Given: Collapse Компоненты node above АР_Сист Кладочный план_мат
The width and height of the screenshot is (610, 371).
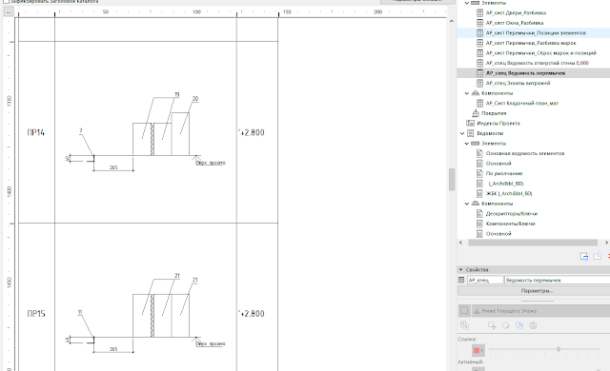Looking at the screenshot, I should (x=467, y=93).
